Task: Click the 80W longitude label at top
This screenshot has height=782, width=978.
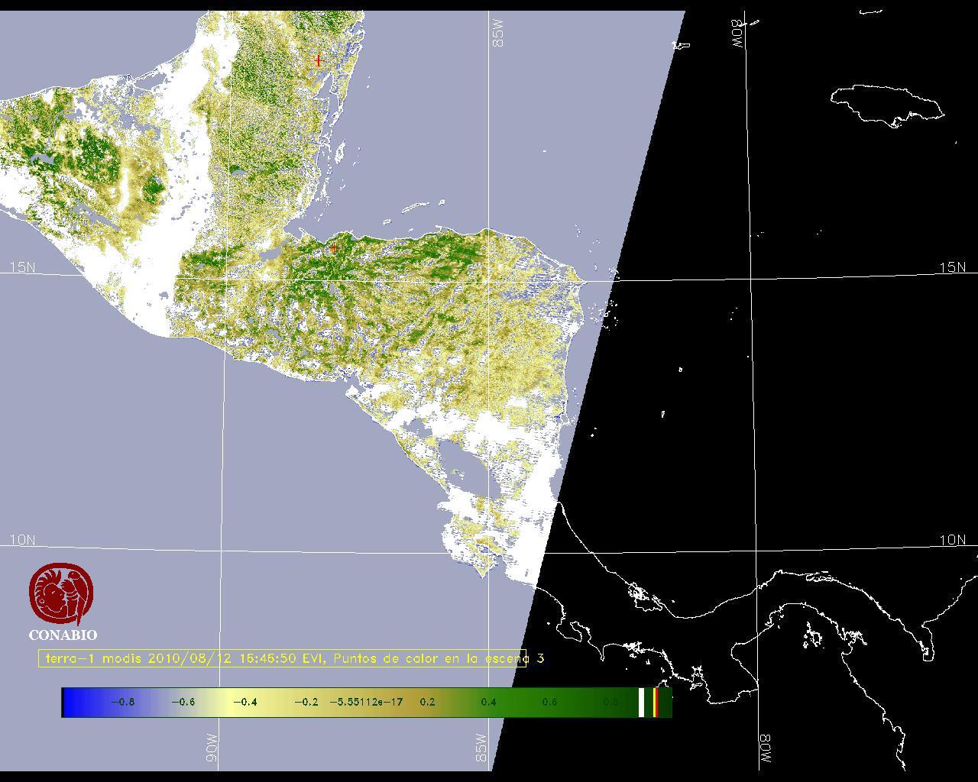Action: coord(737,34)
